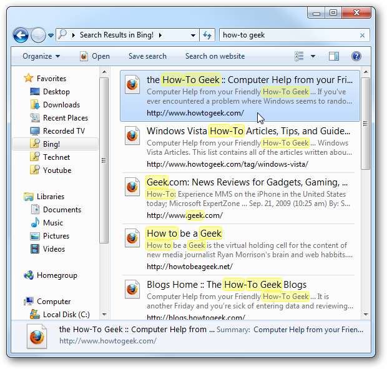Viewport: 387px width, 369px height.
Task: Click the navigation pane scrollbar thumb
Action: tap(104, 160)
